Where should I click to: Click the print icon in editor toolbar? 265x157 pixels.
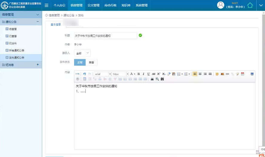tap(152, 79)
